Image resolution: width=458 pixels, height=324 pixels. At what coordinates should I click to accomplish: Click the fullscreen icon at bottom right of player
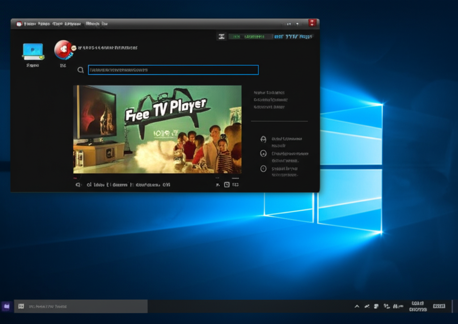[236, 184]
